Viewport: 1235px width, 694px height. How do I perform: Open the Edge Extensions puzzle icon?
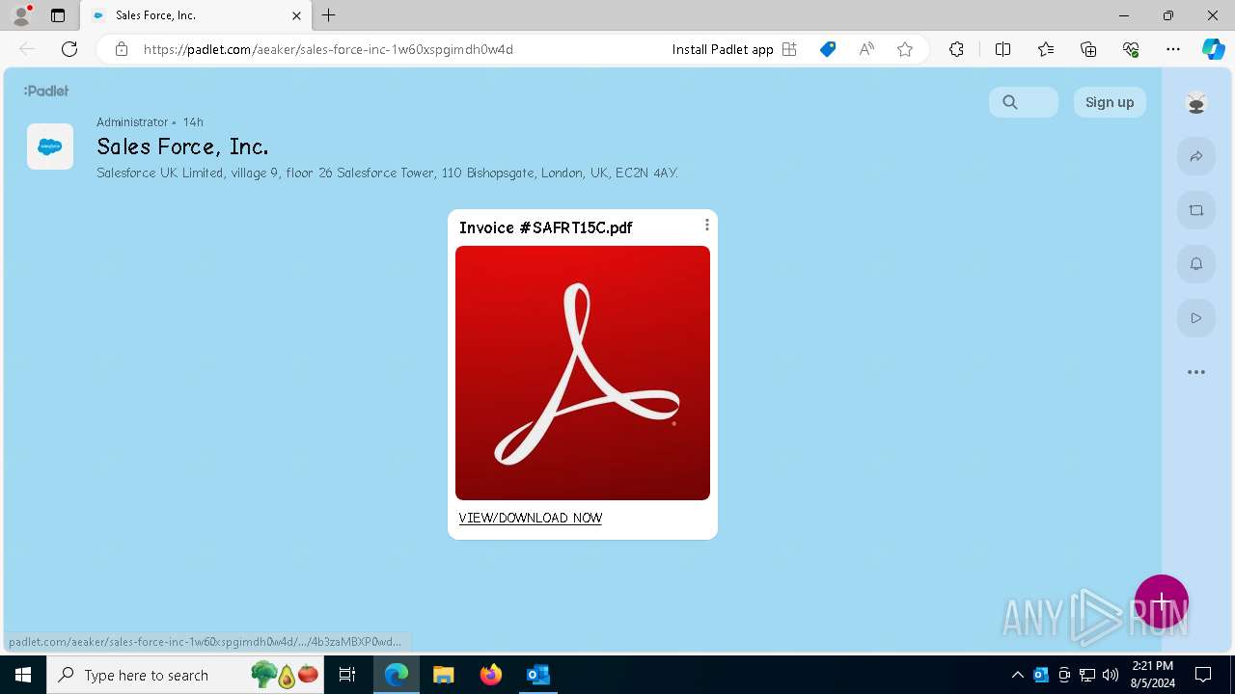(x=956, y=49)
